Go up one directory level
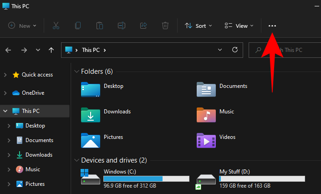Screen dimensions: 321x194 (x=51, y=50)
